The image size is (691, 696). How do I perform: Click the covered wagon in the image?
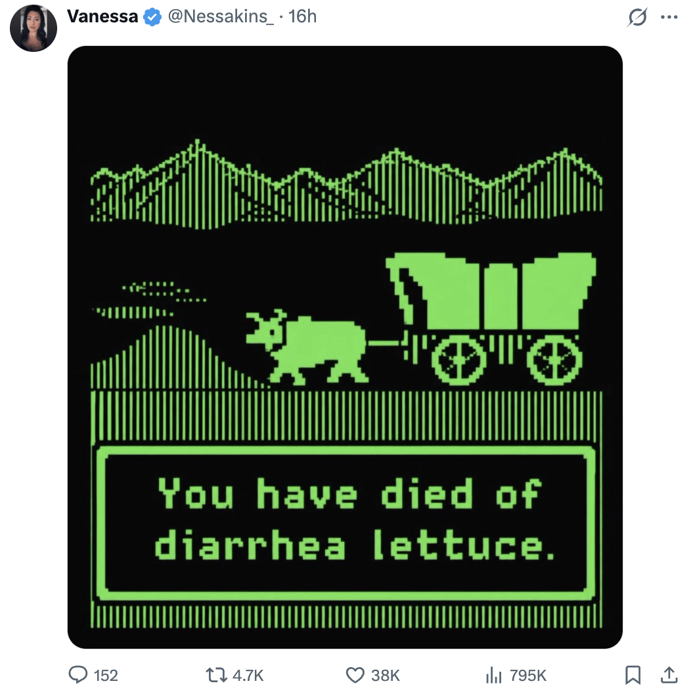[x=491, y=318]
